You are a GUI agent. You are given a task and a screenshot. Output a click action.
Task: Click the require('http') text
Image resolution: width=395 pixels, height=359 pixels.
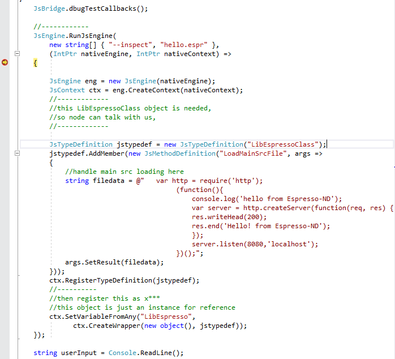click(x=229, y=181)
